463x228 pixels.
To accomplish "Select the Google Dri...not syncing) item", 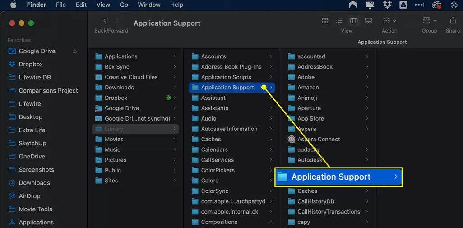I will tap(135, 118).
